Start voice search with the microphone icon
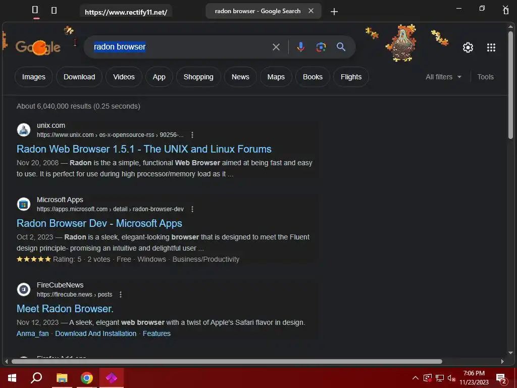This screenshot has height=388, width=517. tap(300, 47)
